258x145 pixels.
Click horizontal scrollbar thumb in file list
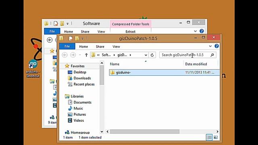(145, 132)
